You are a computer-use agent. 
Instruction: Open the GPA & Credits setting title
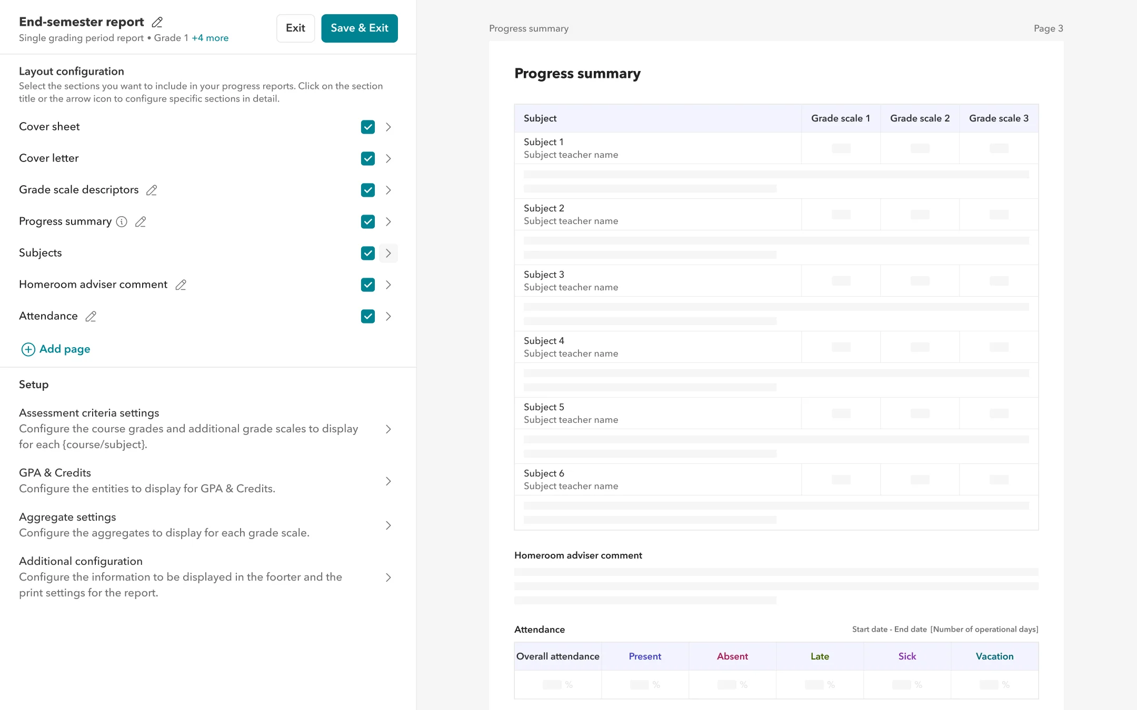(55, 473)
